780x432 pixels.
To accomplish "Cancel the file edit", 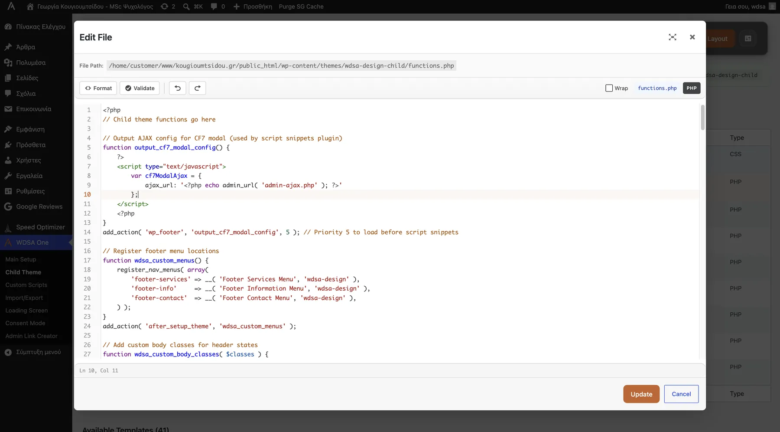I will pos(681,394).
